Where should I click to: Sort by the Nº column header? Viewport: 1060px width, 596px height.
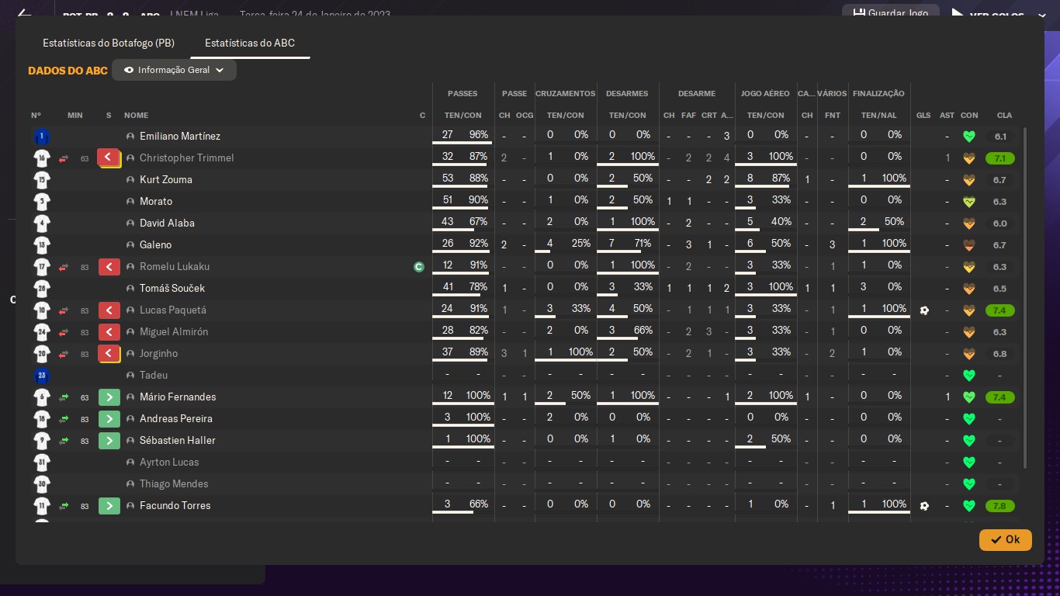tap(36, 116)
